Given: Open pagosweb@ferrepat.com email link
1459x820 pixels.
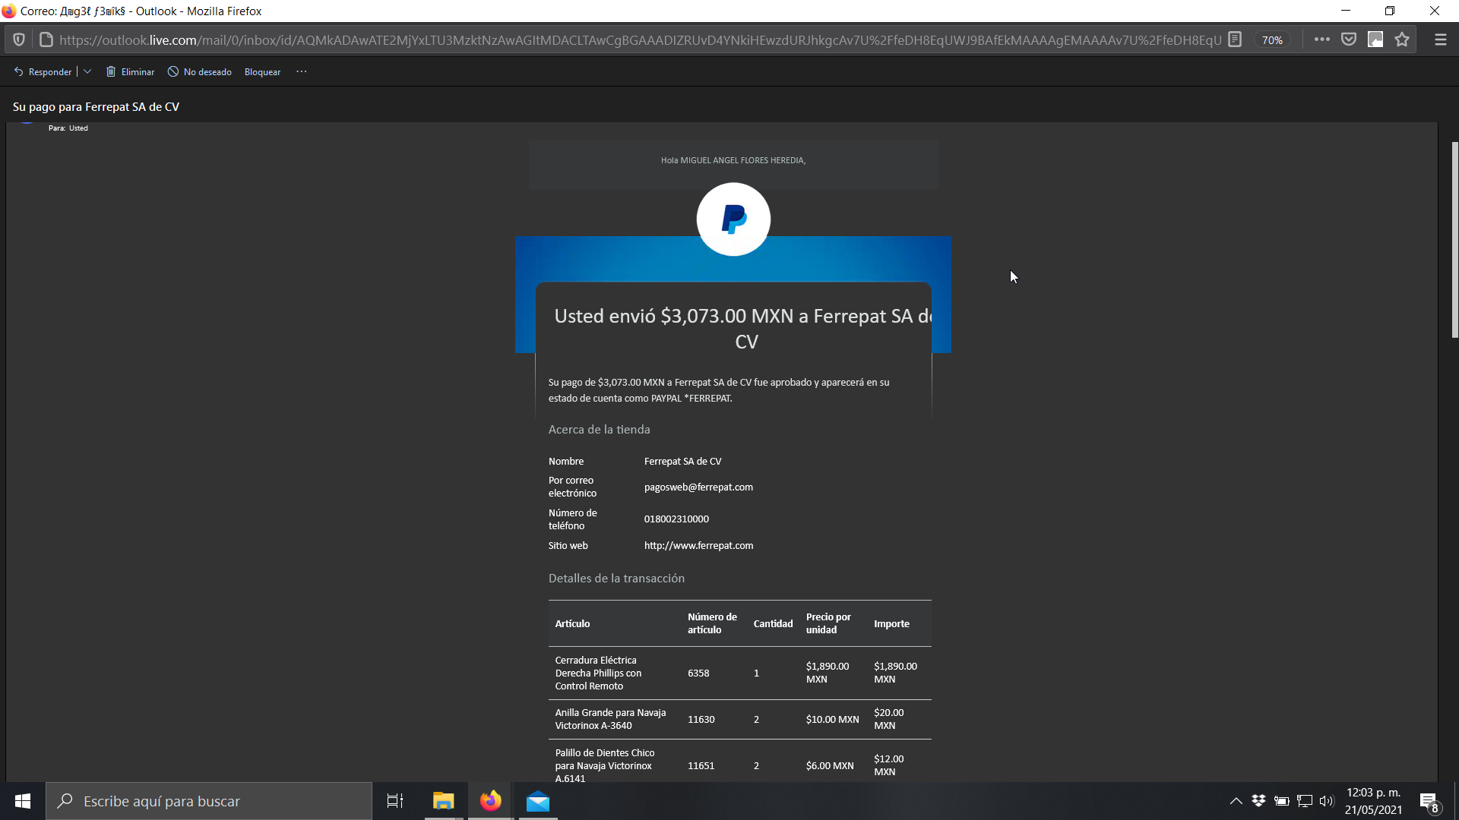Looking at the screenshot, I should [698, 487].
